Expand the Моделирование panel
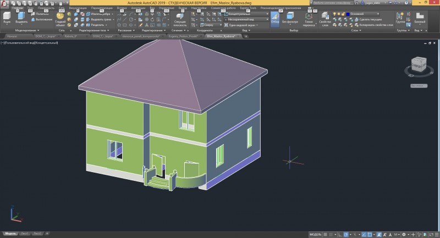 [x=27, y=30]
